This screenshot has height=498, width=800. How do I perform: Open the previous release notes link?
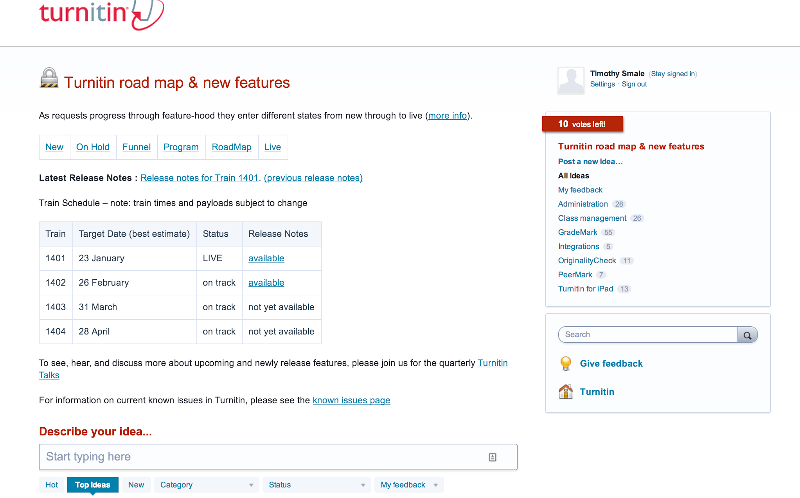point(313,178)
